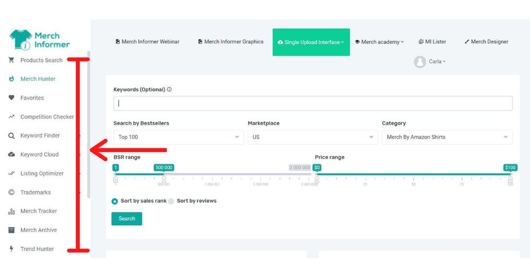Click the MI Lister icon

pyautogui.click(x=421, y=41)
